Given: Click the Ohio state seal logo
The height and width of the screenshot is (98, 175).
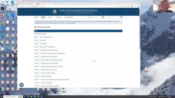Looking at the screenshot, I should pos(55,11).
